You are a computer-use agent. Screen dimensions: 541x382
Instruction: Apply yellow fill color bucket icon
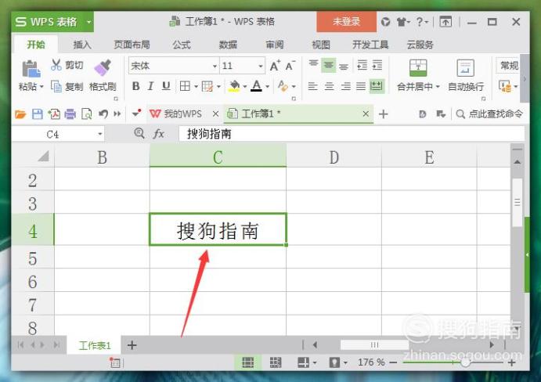pos(234,86)
